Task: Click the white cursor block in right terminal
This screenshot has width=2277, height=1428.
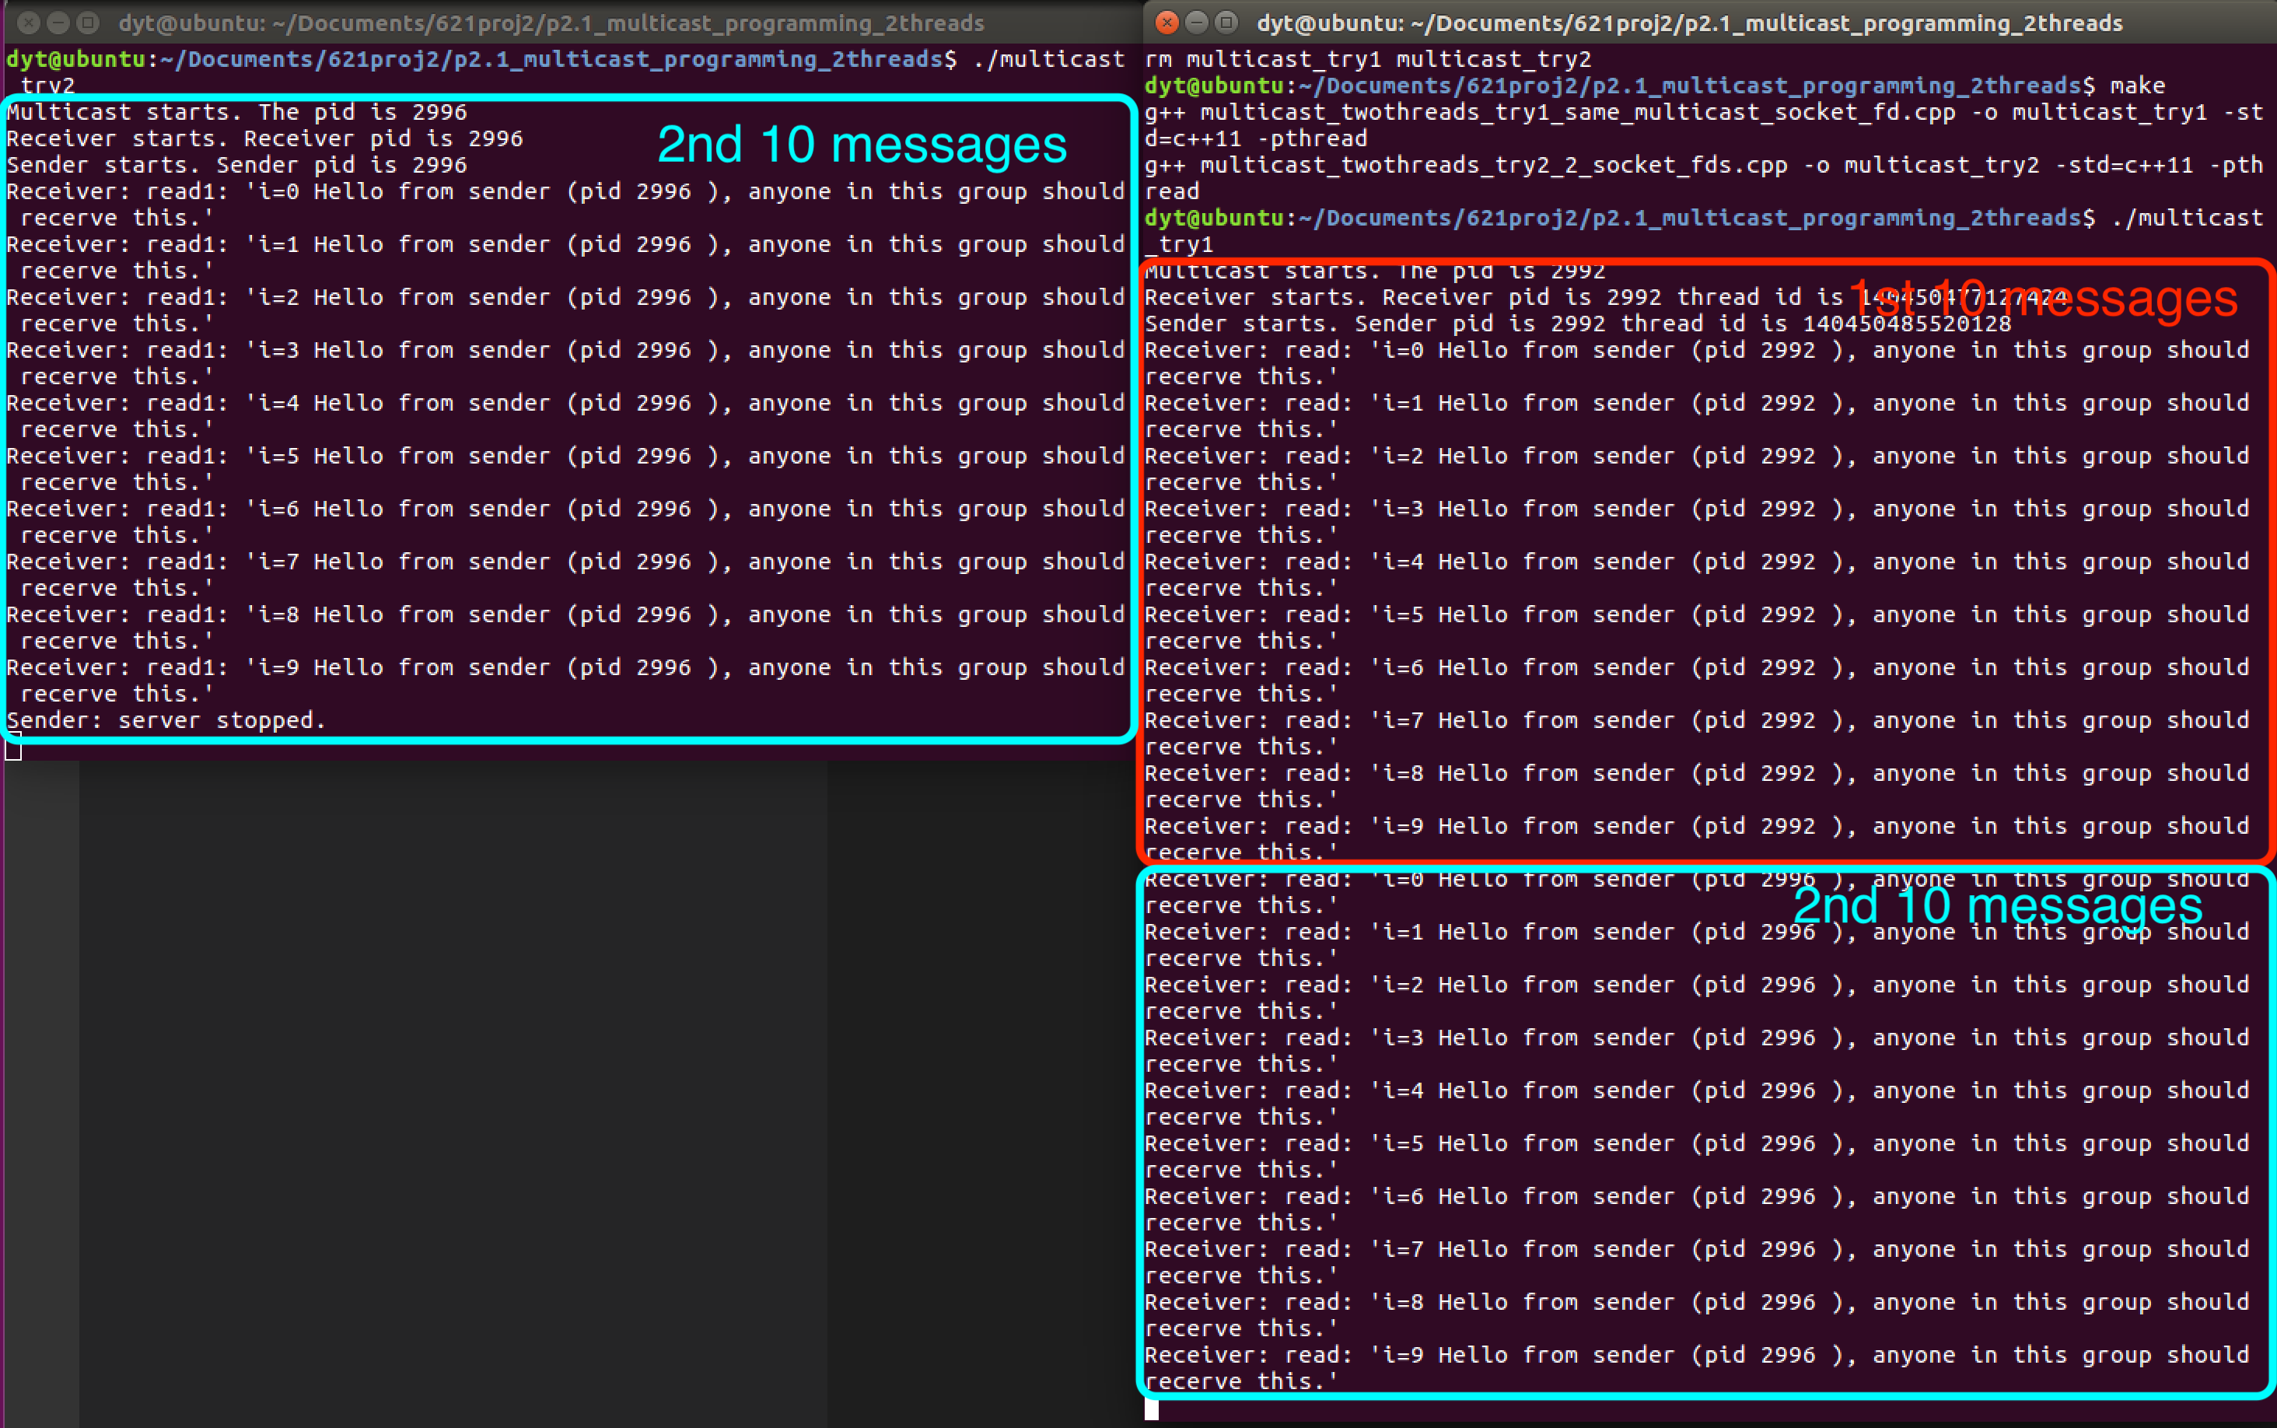Action: click(1151, 1409)
